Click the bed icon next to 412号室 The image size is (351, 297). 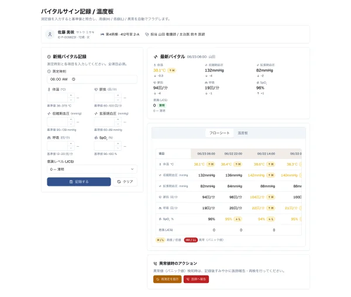point(102,34)
